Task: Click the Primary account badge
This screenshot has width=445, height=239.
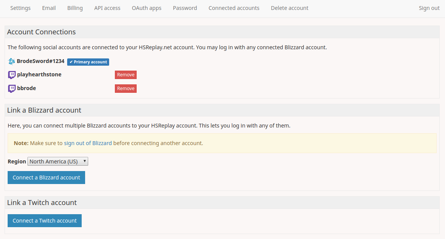Action: (x=88, y=62)
